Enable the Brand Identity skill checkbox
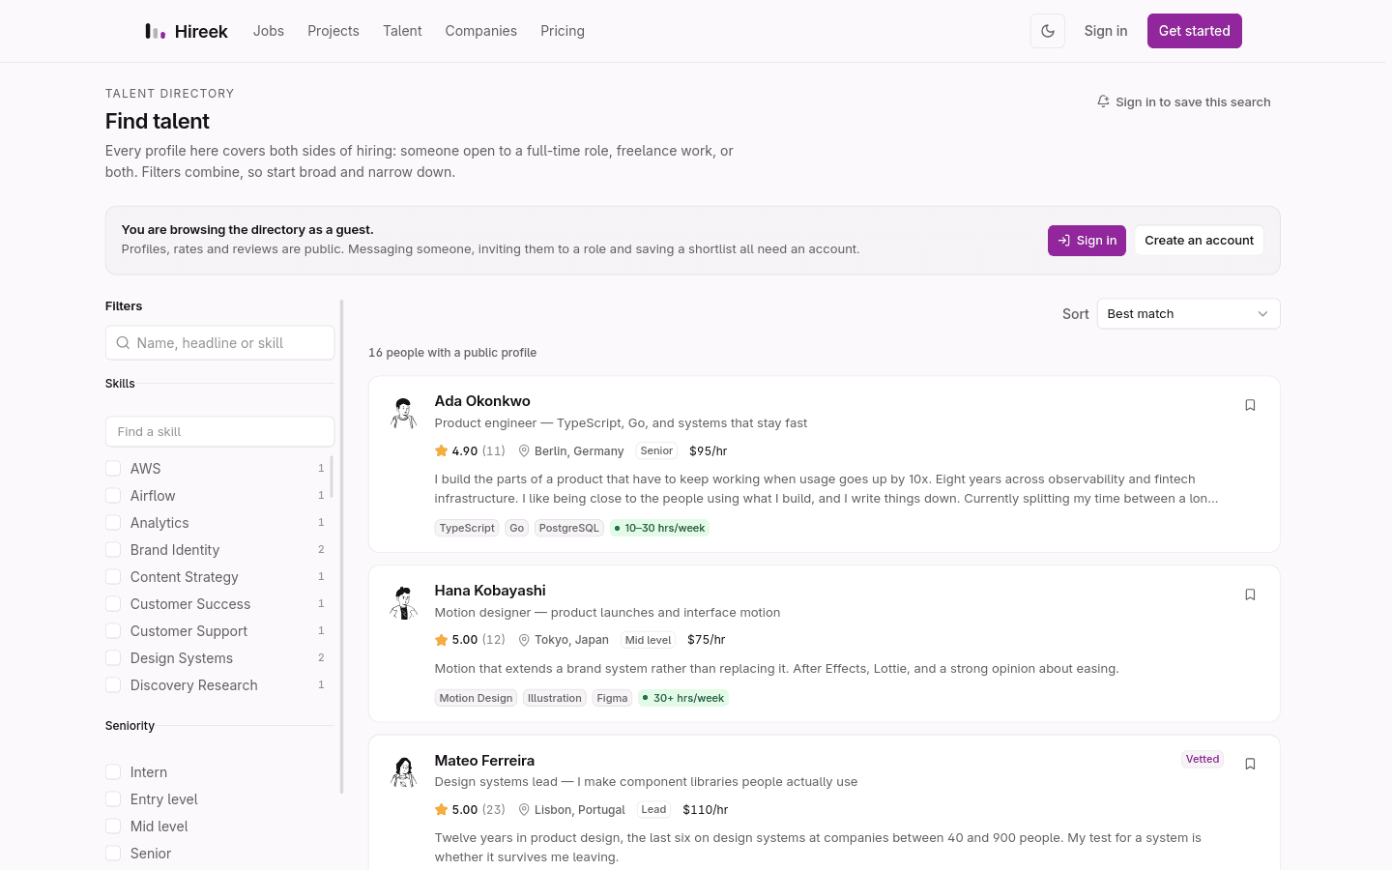Viewport: 1392px width, 870px height. click(x=113, y=550)
